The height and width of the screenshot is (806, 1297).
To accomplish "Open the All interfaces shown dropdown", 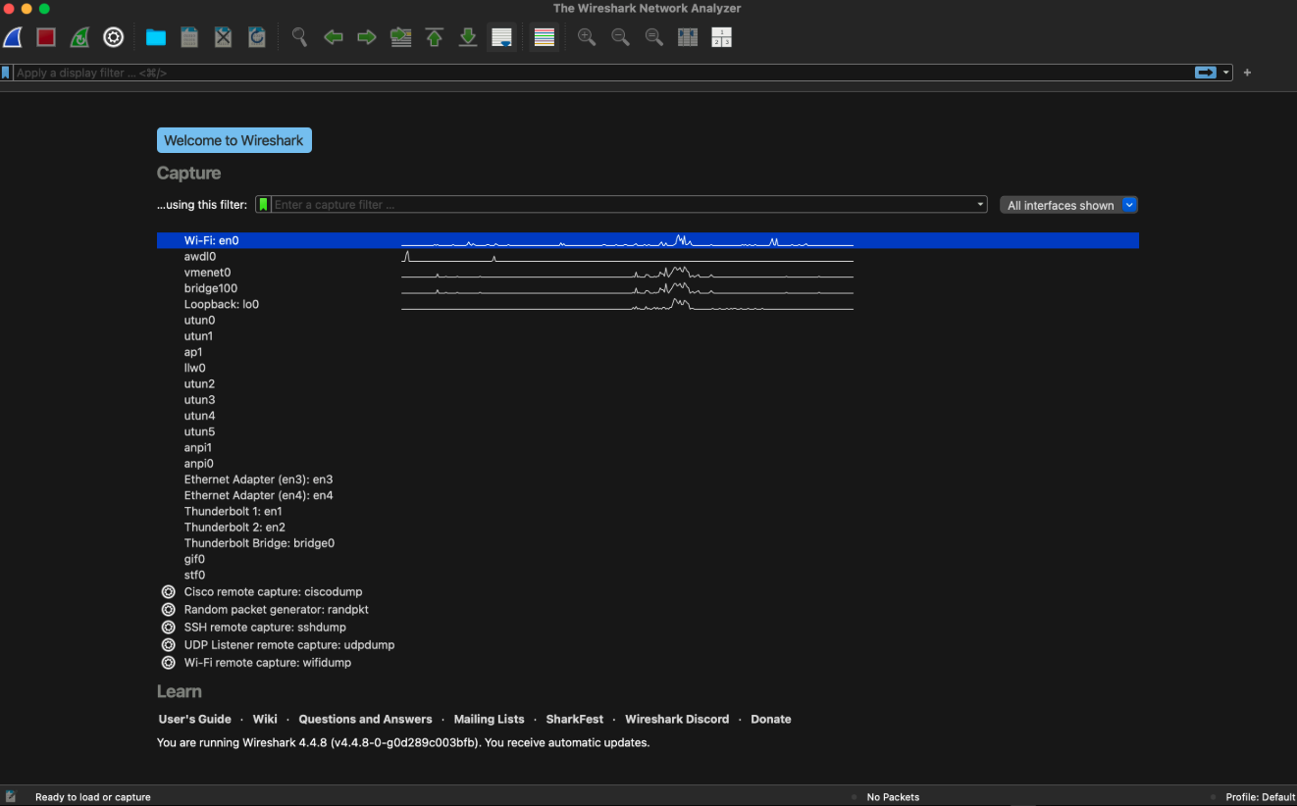I will [x=1068, y=205].
